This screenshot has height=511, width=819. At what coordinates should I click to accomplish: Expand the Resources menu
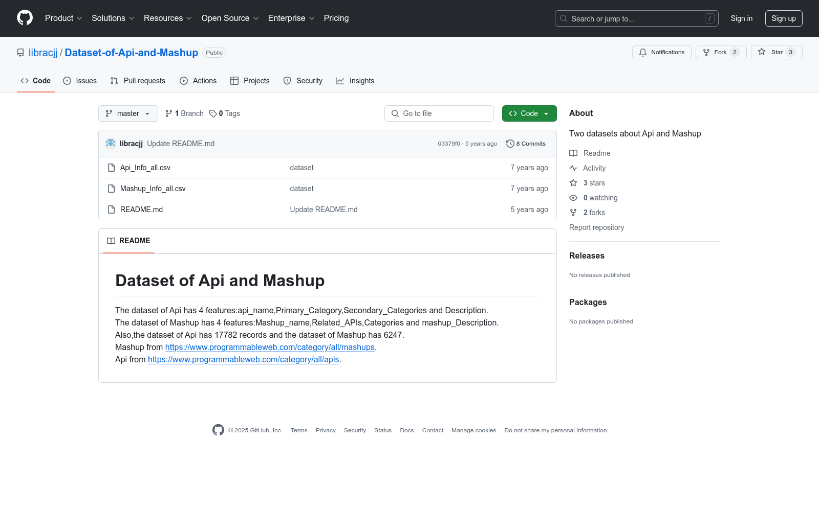[168, 18]
